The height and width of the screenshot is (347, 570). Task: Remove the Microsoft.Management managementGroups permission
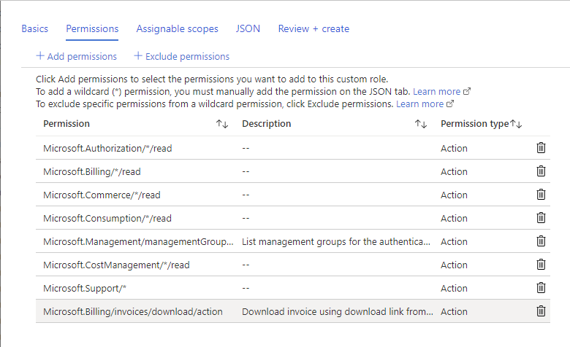(541, 241)
